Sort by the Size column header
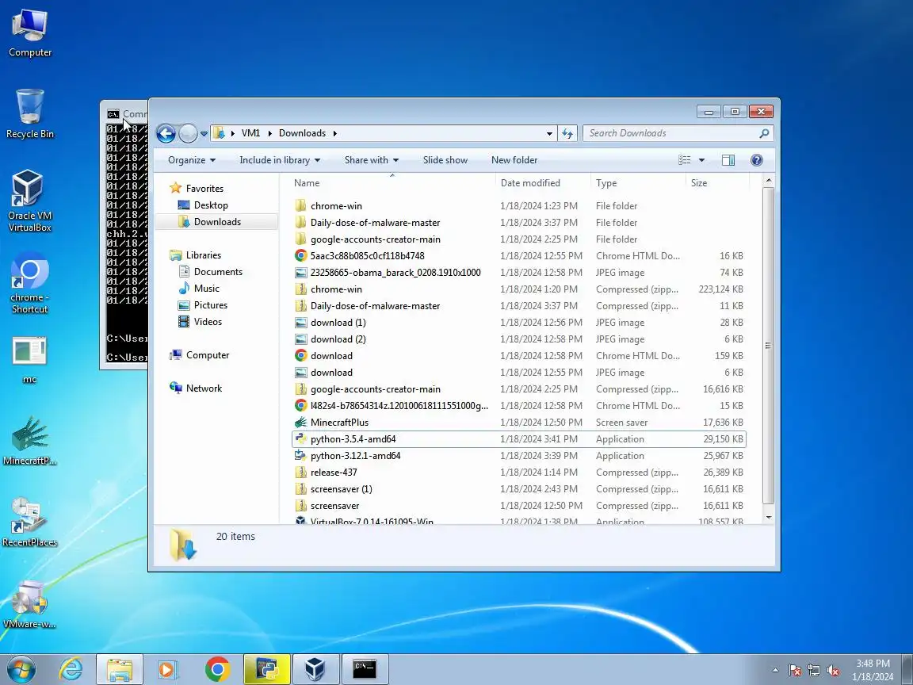This screenshot has height=685, width=913. [717, 183]
